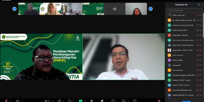Click O1 avatar of OPM_MAN 1 HALTIM
The height and width of the screenshot is (102, 204).
(x=169, y=35)
